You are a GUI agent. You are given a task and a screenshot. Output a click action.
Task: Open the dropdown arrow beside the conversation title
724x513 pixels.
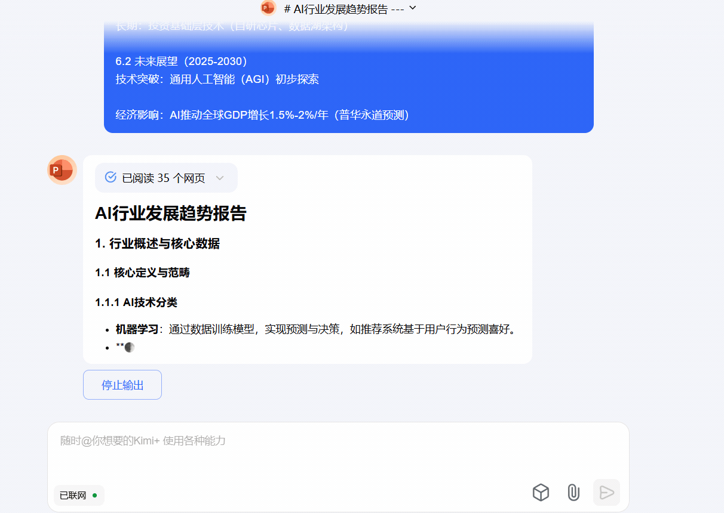[x=412, y=8]
